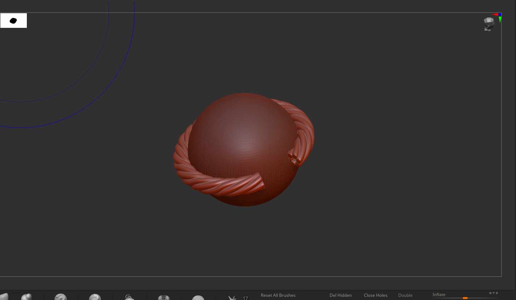Screen dimensions: 516x300
Task: Select the partially visible brush at far left
Action: 4,297
